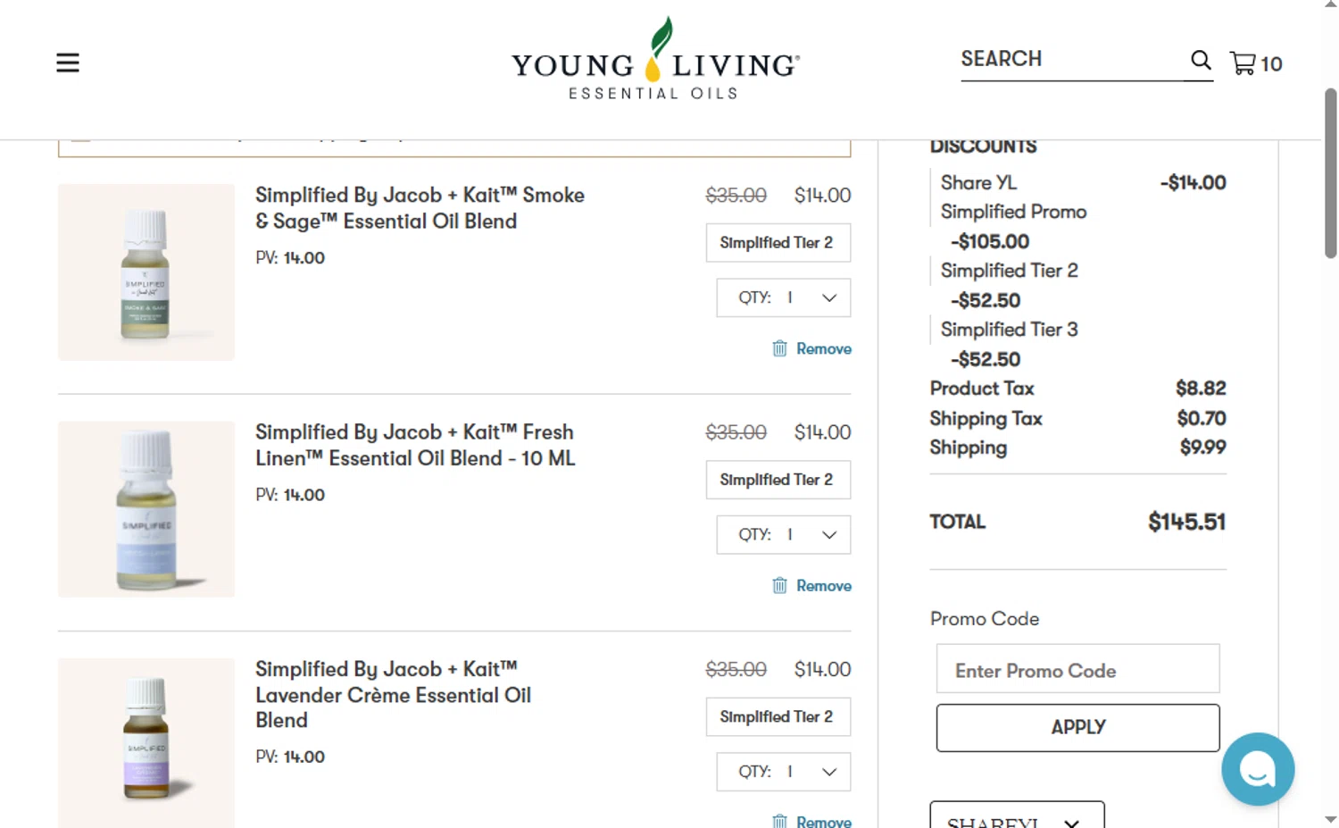Open the shopping cart with 10 items
Viewport: 1339px width, 828px height.
pyautogui.click(x=1256, y=63)
